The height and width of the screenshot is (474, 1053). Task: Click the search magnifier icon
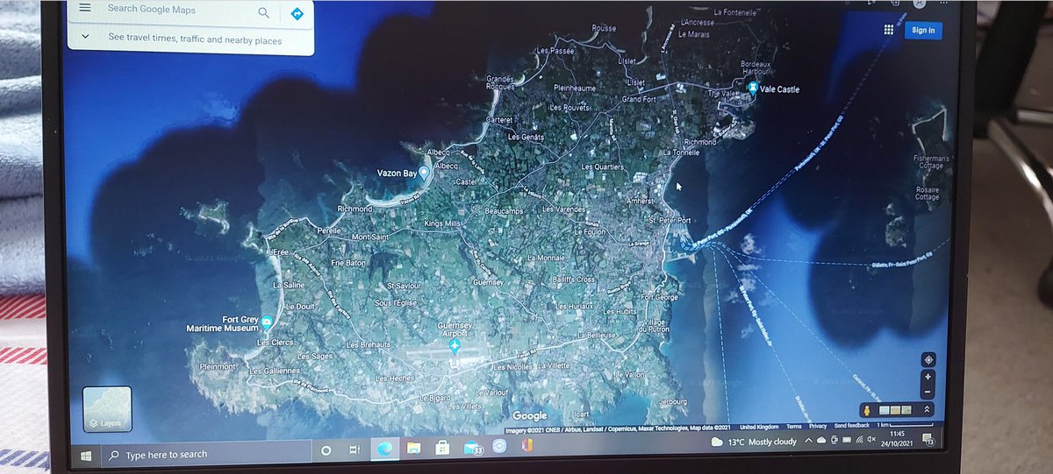(263, 12)
